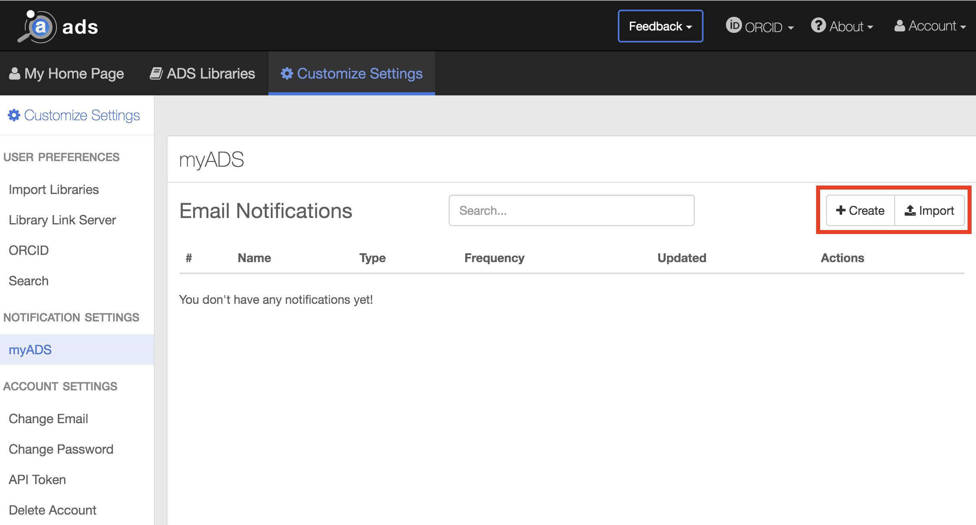Image resolution: width=976 pixels, height=525 pixels.
Task: Expand the Account dropdown caret
Action: (x=963, y=28)
